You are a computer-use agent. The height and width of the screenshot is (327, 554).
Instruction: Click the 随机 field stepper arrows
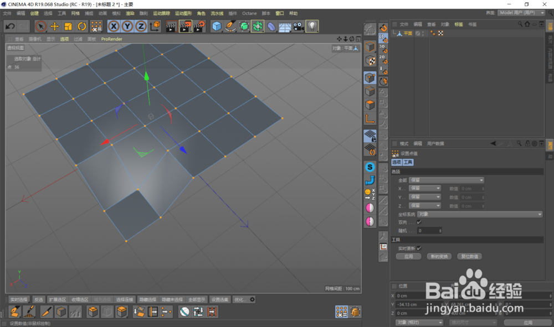click(440, 231)
